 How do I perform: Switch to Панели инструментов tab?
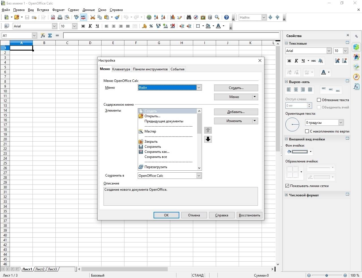[x=150, y=69]
